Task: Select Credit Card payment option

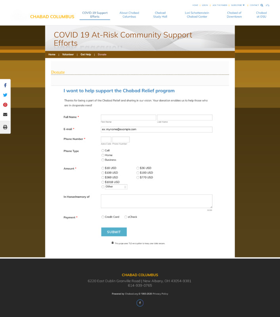Action: click(103, 217)
